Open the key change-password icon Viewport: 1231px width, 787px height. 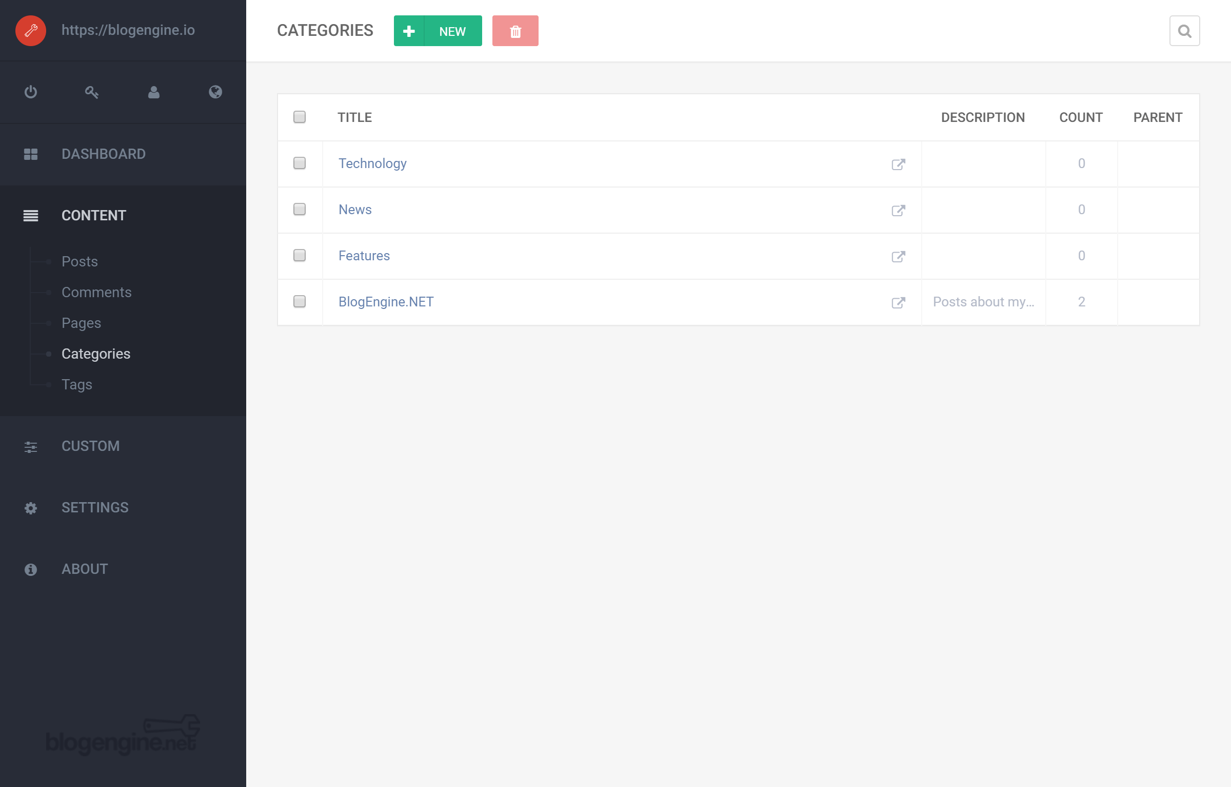(92, 92)
